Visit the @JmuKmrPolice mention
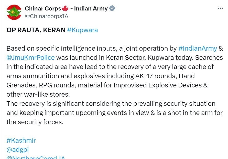Screen dimensions: 228x159 [x=30, y=58]
